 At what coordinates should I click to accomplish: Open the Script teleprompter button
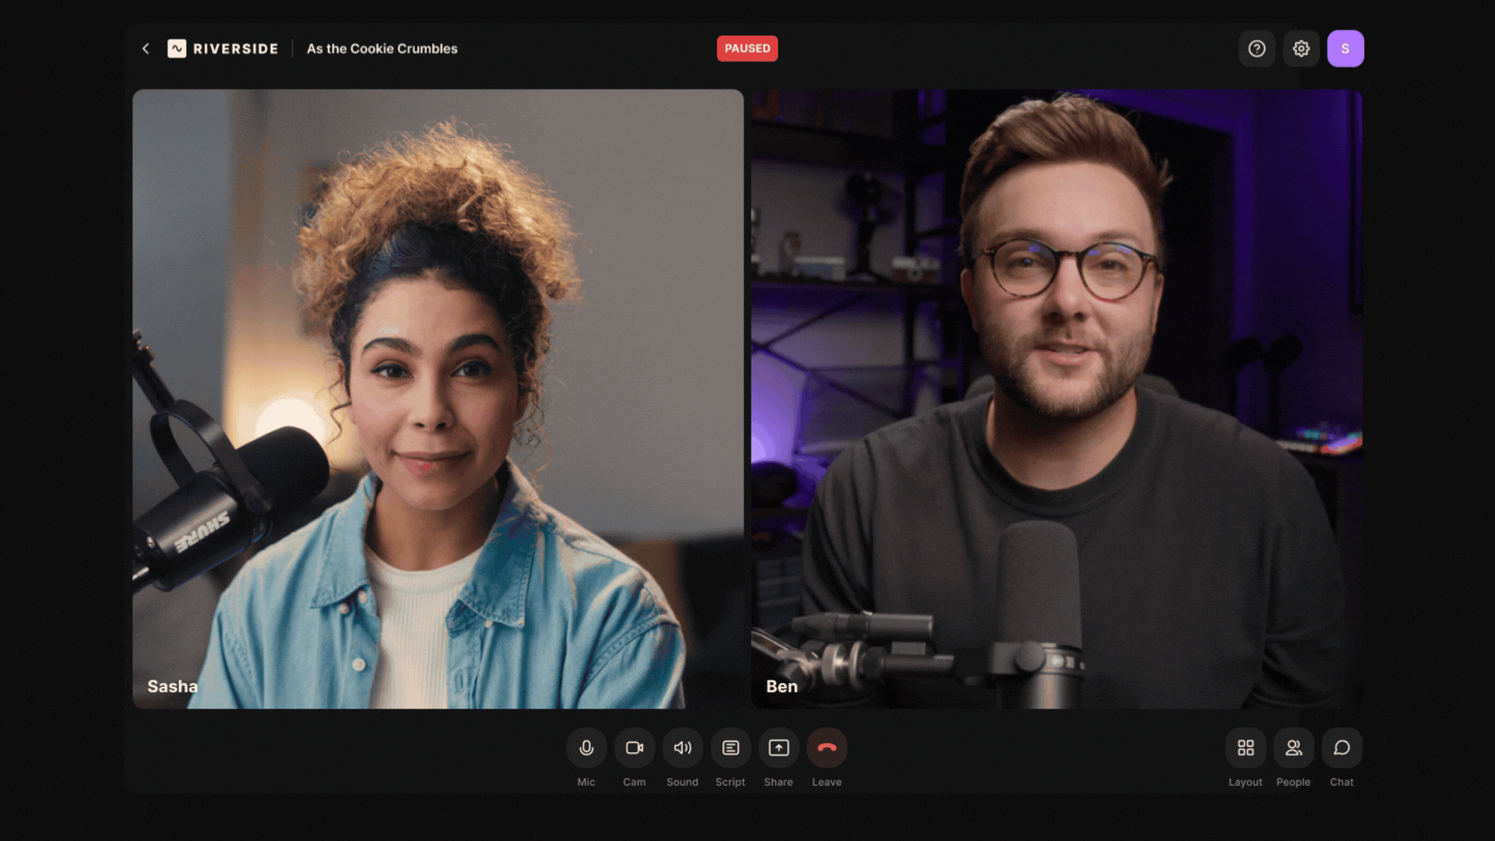(x=730, y=748)
